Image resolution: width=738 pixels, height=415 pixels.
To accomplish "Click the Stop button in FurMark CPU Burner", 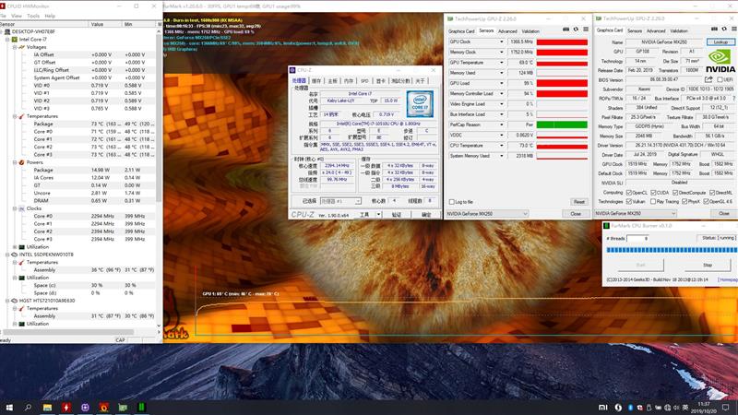I will tap(708, 265).
